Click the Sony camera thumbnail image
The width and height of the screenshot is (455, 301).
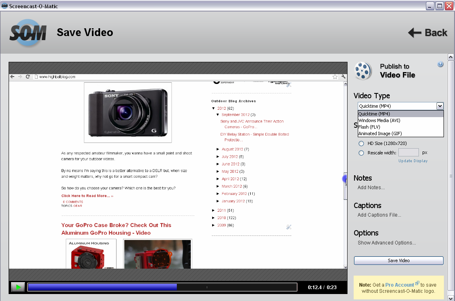128,113
